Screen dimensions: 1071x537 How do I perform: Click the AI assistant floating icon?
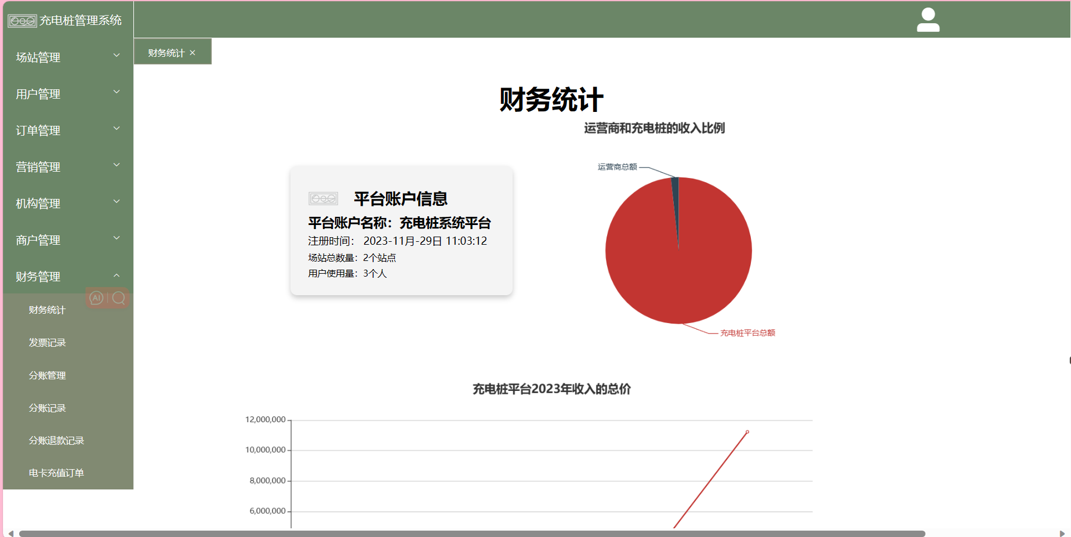click(97, 298)
